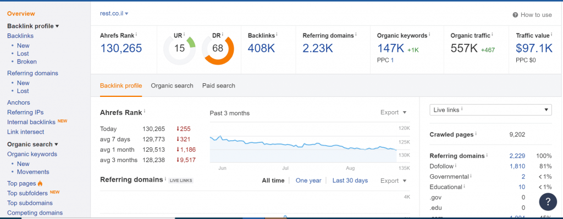The height and width of the screenshot is (219, 563).
Task: Click the Governmental count 2
Action: point(523,176)
